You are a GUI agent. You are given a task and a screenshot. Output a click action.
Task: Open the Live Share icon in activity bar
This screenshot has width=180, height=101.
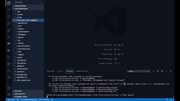9,64
